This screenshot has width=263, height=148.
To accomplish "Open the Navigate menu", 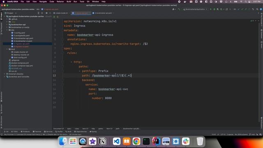I will pyautogui.click(x=43, y=2).
